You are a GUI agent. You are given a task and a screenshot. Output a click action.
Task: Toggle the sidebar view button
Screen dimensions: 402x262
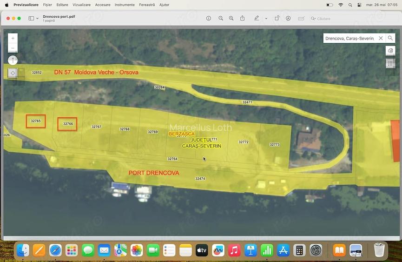click(31, 19)
